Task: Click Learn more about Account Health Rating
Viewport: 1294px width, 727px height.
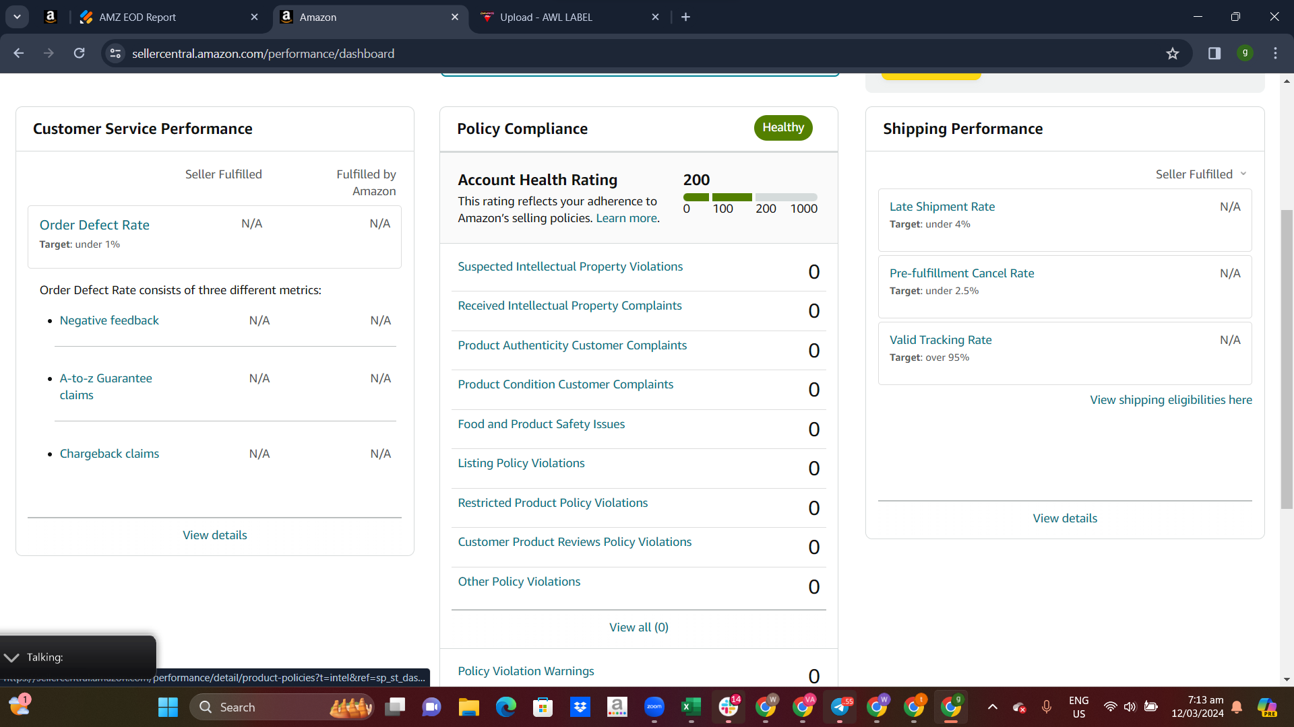Action: point(626,218)
